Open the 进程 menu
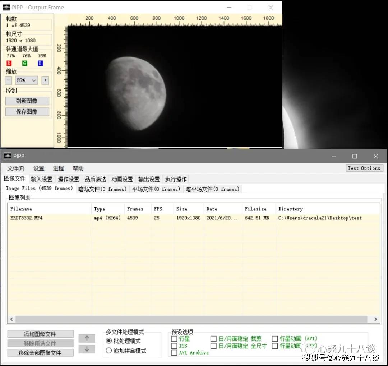The height and width of the screenshot is (366, 388). (x=59, y=168)
